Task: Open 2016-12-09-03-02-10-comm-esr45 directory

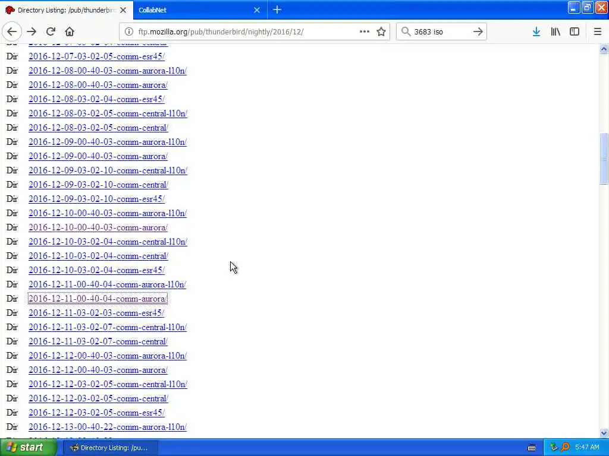Action: 97,199
